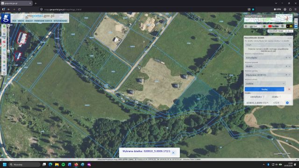Open the powiat dropdown 'kłodzki'
The width and height of the screenshot is (299, 168).
pos(290,66)
